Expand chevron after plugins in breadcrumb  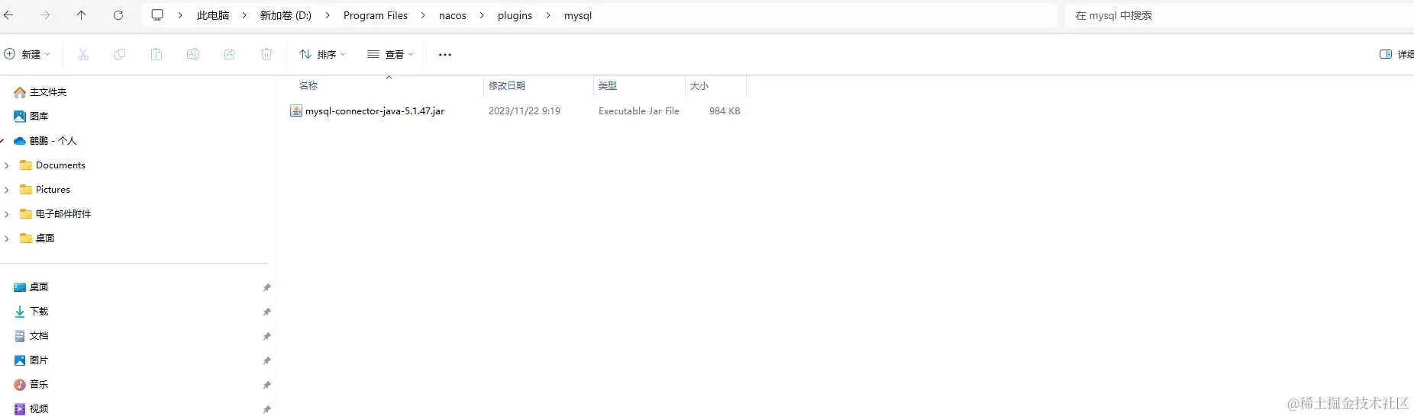click(548, 15)
